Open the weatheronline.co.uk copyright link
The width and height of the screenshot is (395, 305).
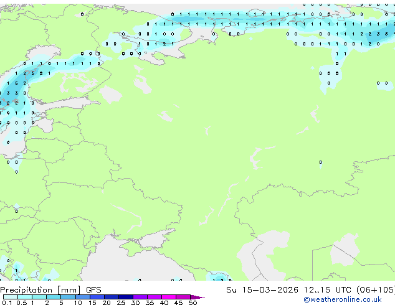343,299
